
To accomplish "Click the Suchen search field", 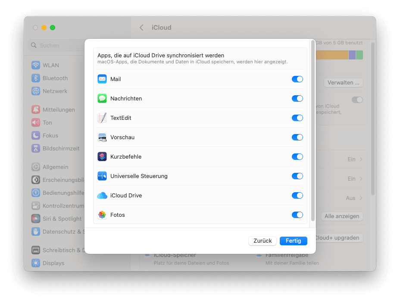I will pos(56,45).
